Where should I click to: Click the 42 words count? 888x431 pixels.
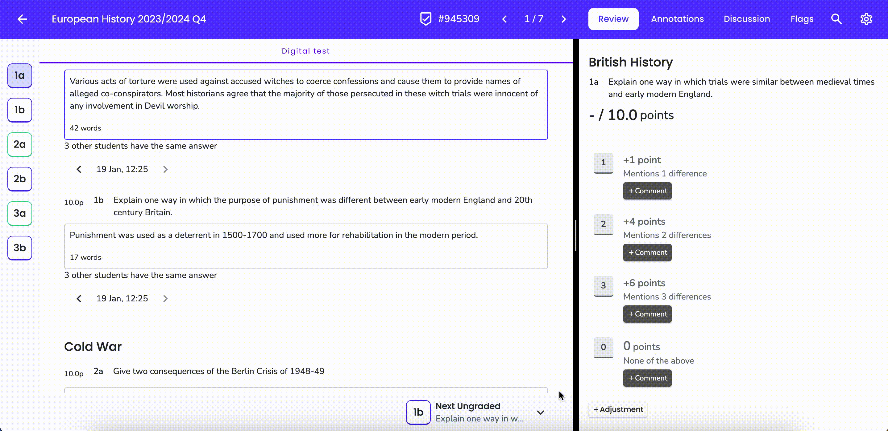(x=85, y=128)
